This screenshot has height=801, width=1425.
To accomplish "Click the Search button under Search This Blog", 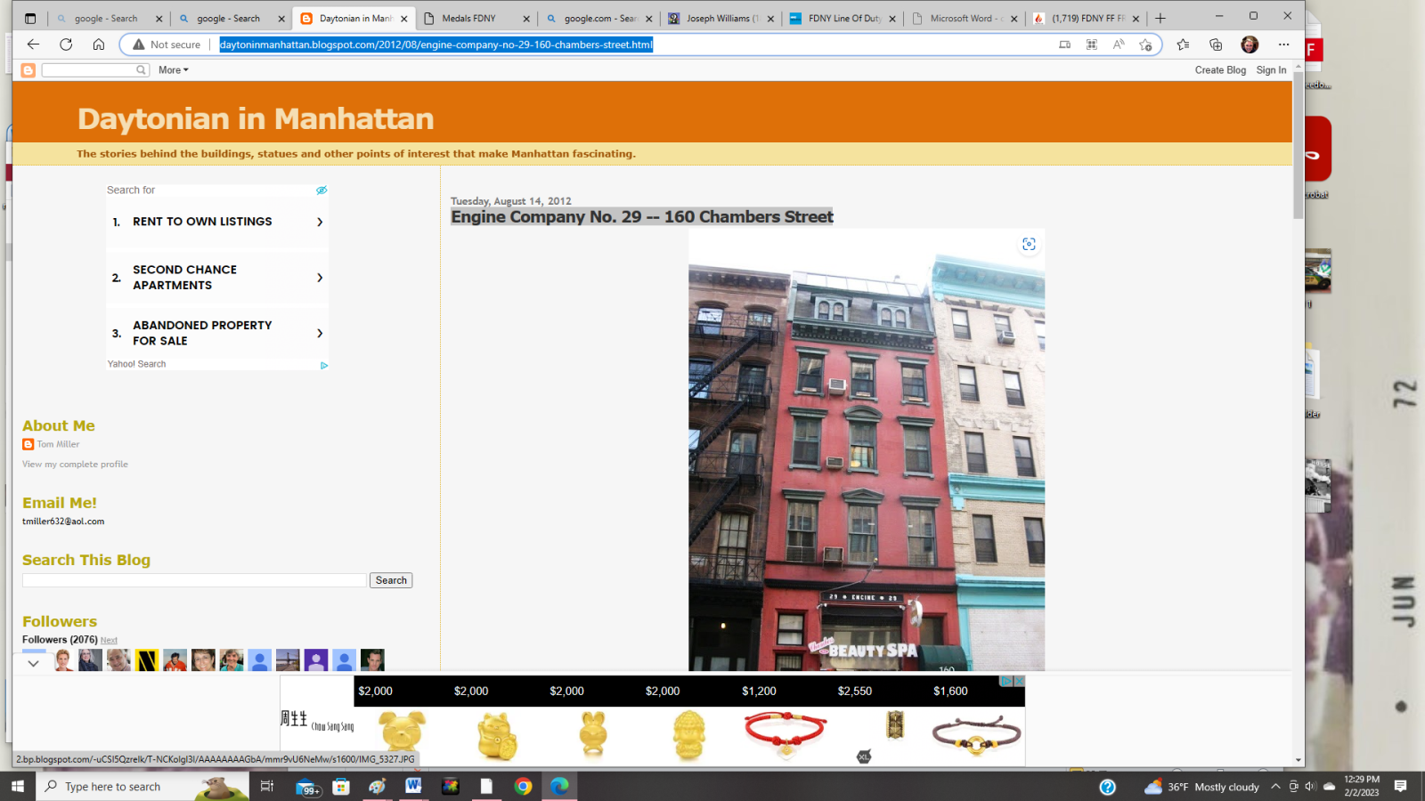I will tap(391, 580).
